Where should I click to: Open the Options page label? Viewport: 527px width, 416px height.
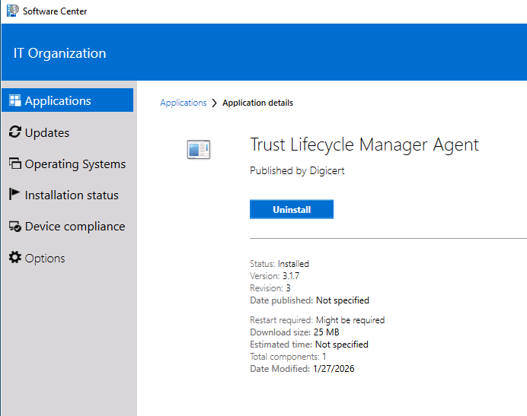click(45, 258)
